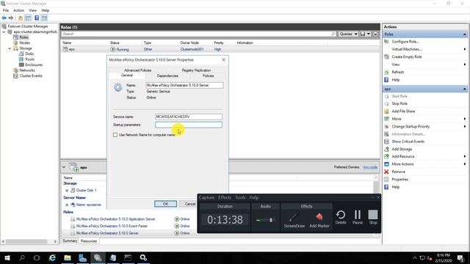The image size is (470, 264).
Task: Click the Properties icon in Actions pane
Action: (386, 179)
